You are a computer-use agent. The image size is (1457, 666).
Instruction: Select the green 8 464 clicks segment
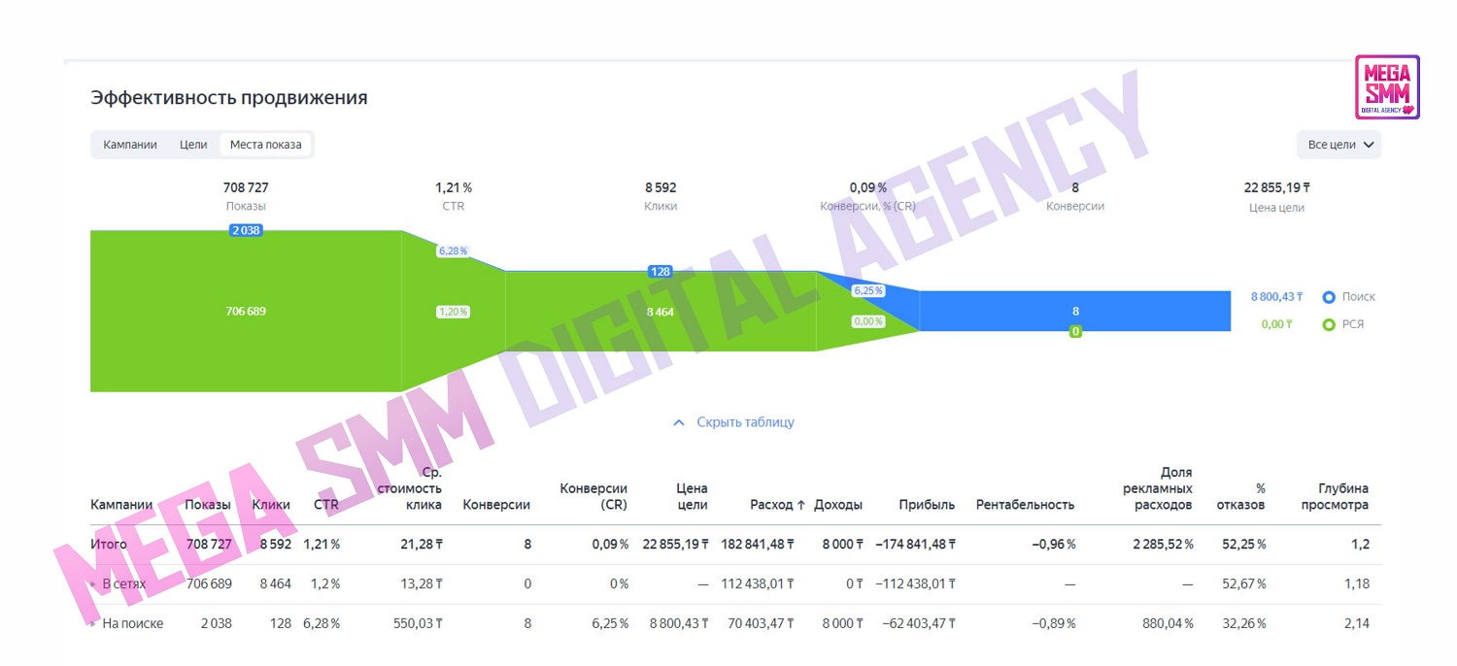[x=661, y=312]
